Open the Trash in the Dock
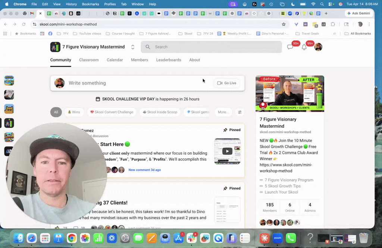Viewport: 382px width, 248px height. [x=363, y=238]
